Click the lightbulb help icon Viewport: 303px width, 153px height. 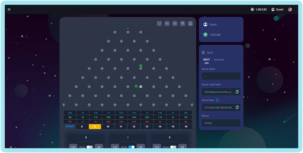pos(183,24)
